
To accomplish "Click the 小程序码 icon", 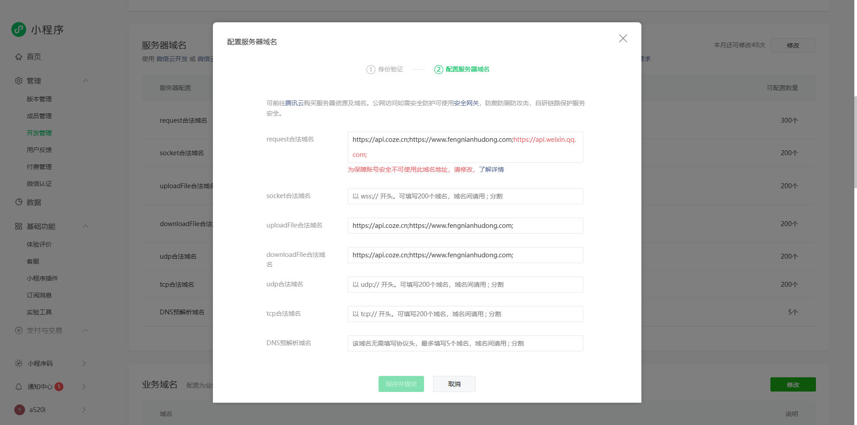I will point(19,363).
